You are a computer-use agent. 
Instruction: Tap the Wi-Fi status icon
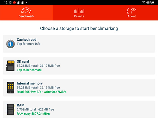(x=144, y=2)
